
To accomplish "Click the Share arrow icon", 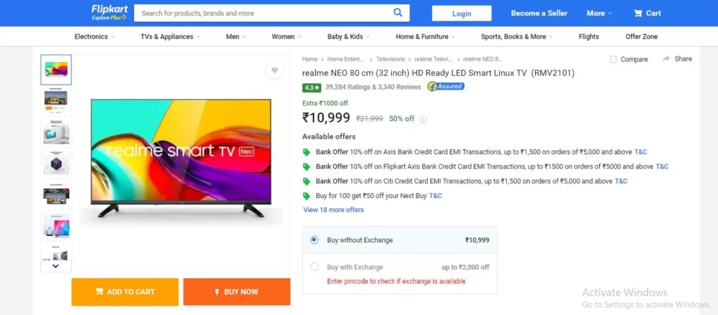I will click(666, 59).
